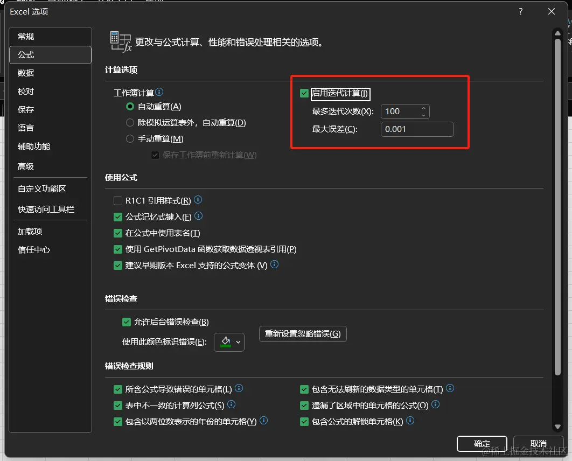Screen dimensions: 572x461
Task: Click scrollbar up arrow
Action: (557, 33)
